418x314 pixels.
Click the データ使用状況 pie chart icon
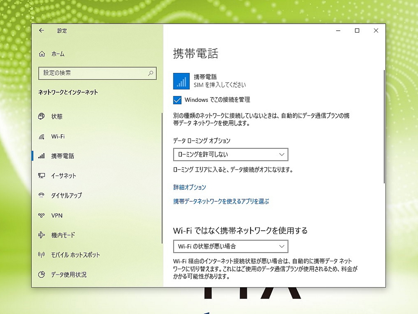[41, 275]
